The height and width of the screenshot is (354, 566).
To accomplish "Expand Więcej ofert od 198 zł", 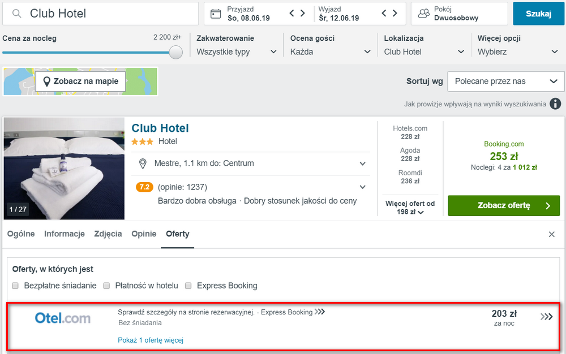I will 410,208.
